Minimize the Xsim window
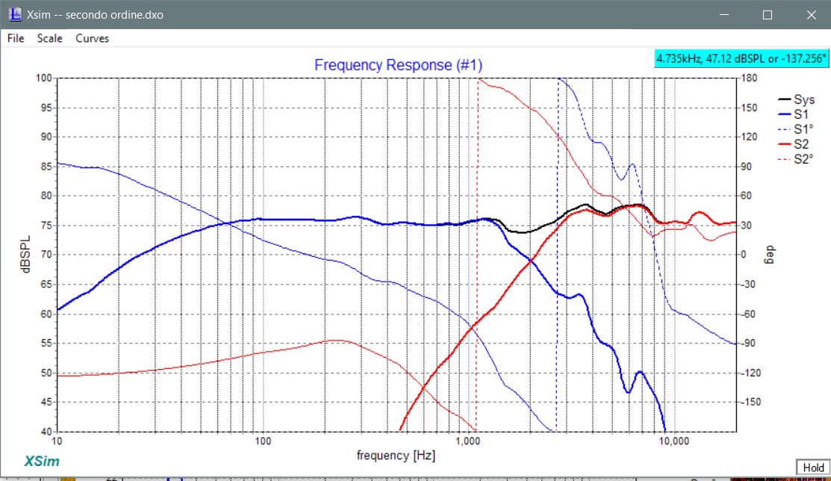The height and width of the screenshot is (481, 831). pyautogui.click(x=724, y=15)
